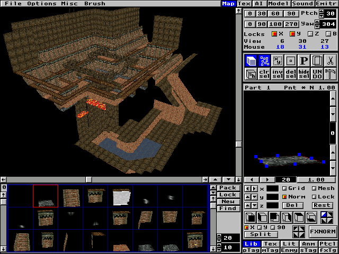Viewport: 339px width, 254px height.
Task: Click bottom down-arrow in part preview panel
Action: pos(333,168)
